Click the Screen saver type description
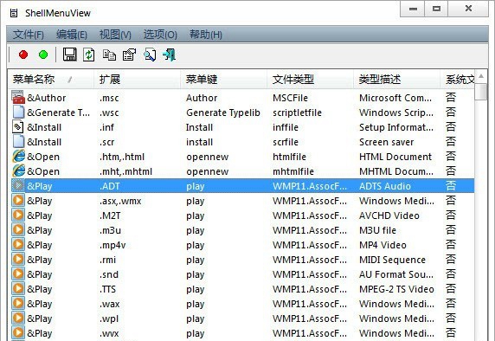This screenshot has width=495, height=341. (386, 142)
